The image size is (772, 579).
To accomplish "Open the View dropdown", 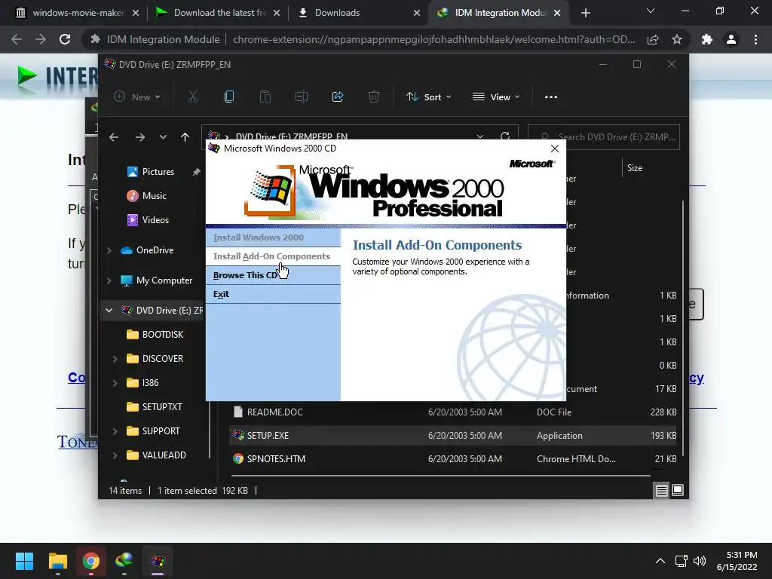I will click(496, 97).
